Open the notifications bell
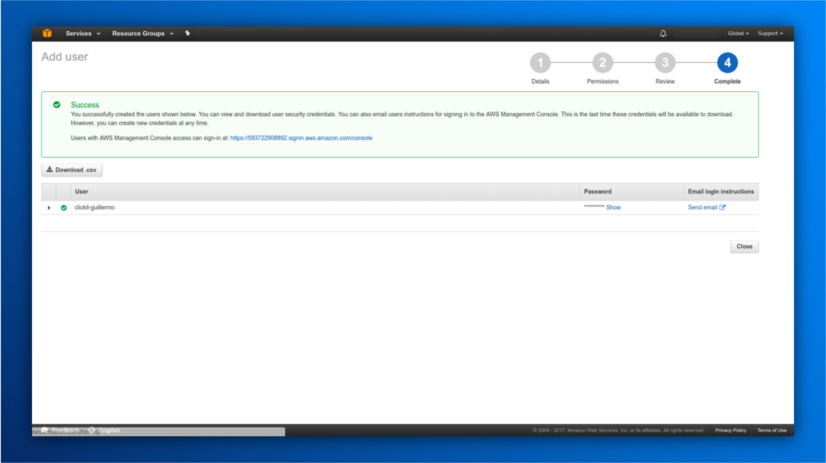Image resolution: width=826 pixels, height=463 pixels. tap(663, 34)
